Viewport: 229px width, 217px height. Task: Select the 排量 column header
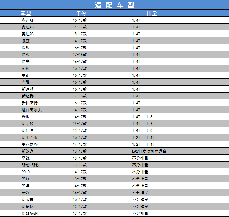click(x=170, y=13)
